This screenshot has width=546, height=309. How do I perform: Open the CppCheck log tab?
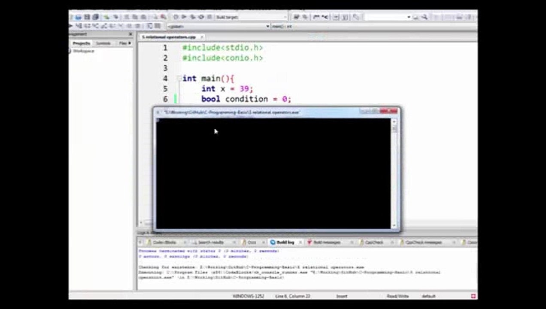[373, 242]
